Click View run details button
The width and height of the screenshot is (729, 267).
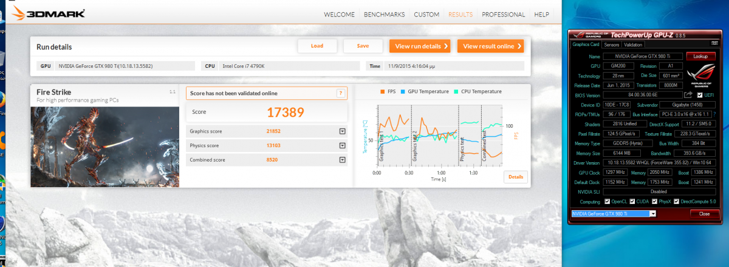[x=420, y=46]
